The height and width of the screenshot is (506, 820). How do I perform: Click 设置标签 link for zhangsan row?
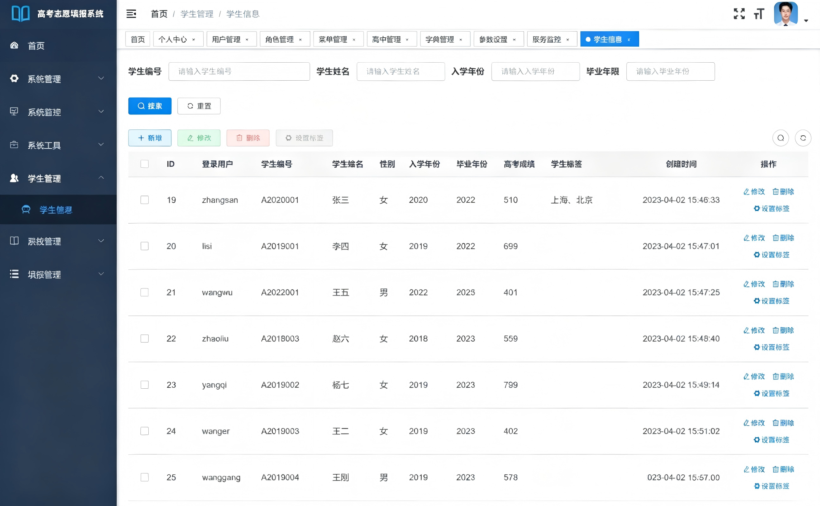point(772,208)
